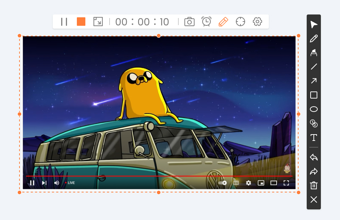The image size is (340, 220).
Task: Select the arrow annotation tool
Action: point(313,81)
